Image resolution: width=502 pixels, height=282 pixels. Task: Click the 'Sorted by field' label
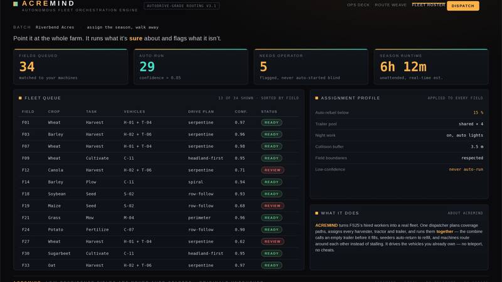(x=279, y=98)
